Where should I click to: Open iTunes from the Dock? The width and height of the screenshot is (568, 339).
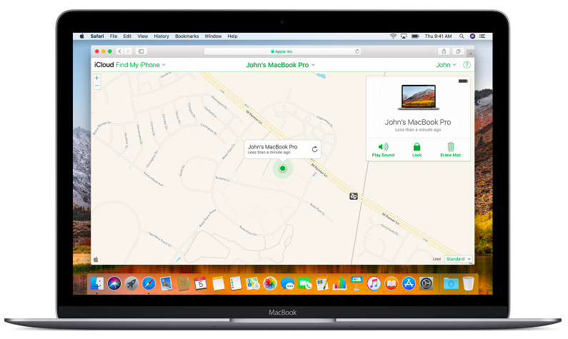tap(374, 283)
